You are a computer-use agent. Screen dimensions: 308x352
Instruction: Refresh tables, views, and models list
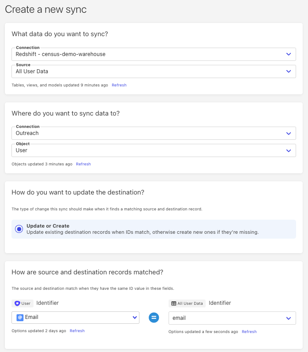pos(119,85)
